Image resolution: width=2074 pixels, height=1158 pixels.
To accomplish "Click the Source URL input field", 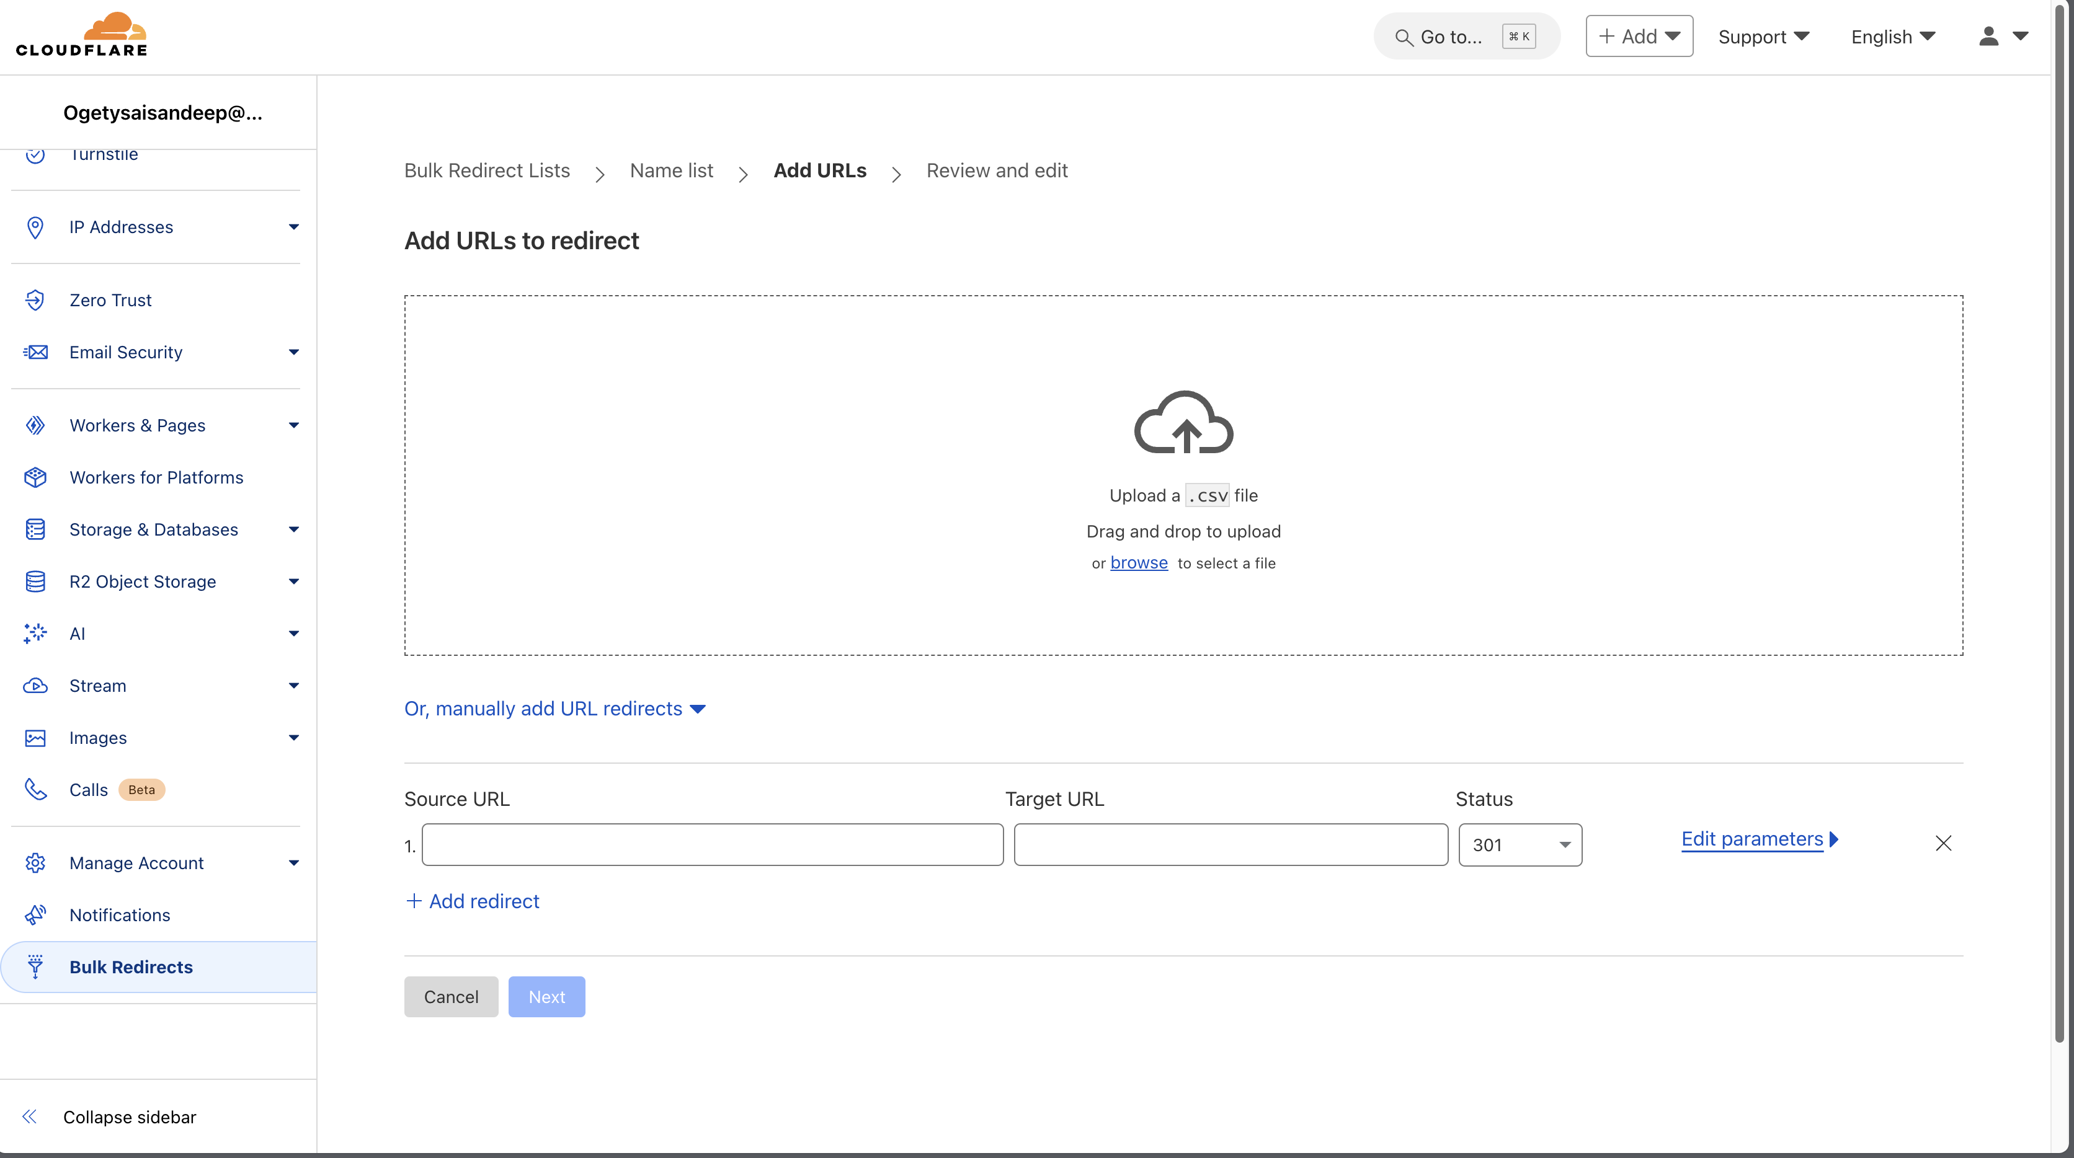I will tap(712, 845).
